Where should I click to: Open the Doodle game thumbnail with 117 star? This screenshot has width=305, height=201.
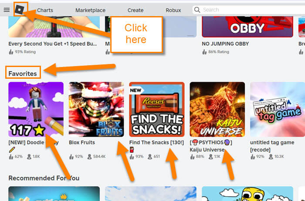[36, 109]
